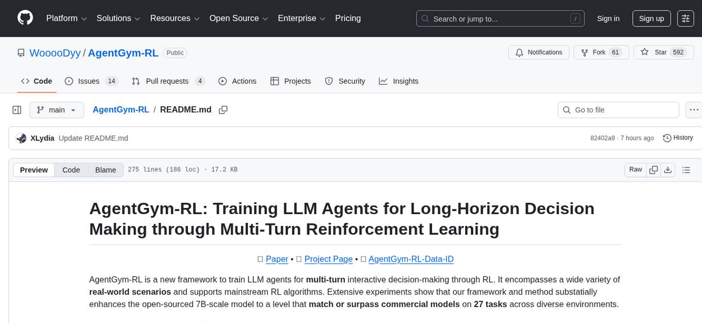Download the raw README file
702x323 pixels.
(668, 169)
